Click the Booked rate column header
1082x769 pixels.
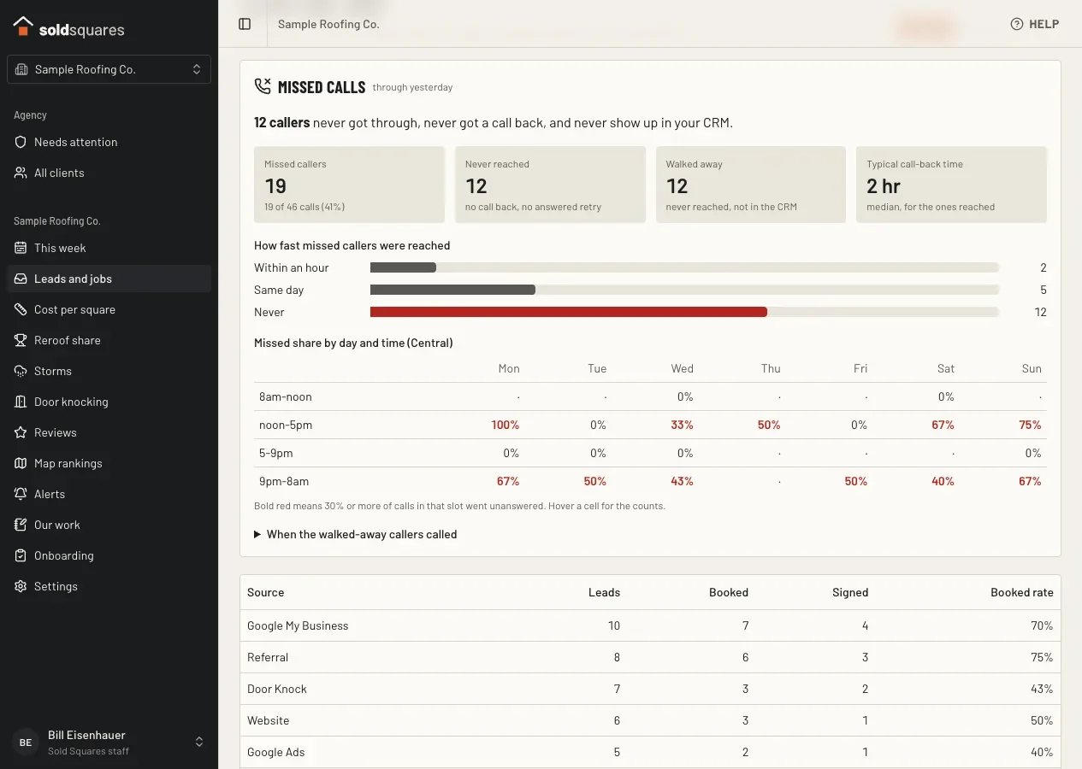[1022, 592]
